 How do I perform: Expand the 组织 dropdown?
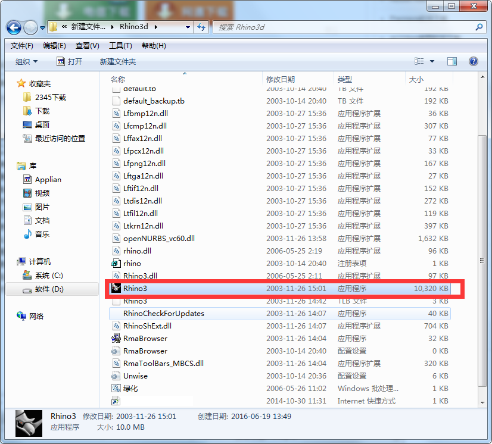click(x=26, y=61)
